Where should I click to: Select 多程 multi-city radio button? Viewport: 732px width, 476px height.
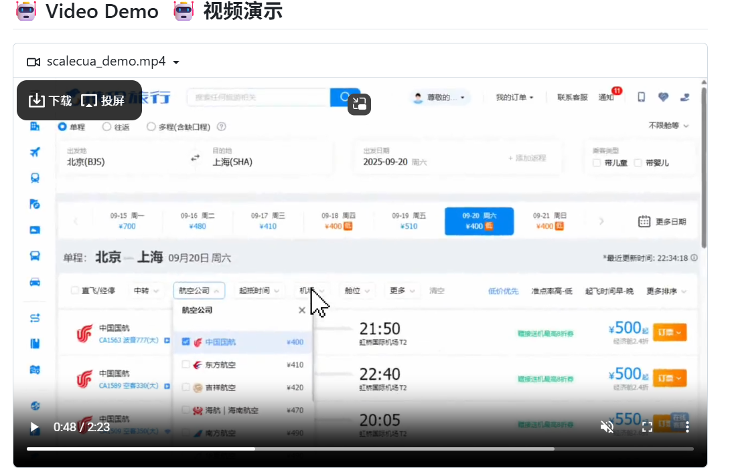pyautogui.click(x=151, y=127)
